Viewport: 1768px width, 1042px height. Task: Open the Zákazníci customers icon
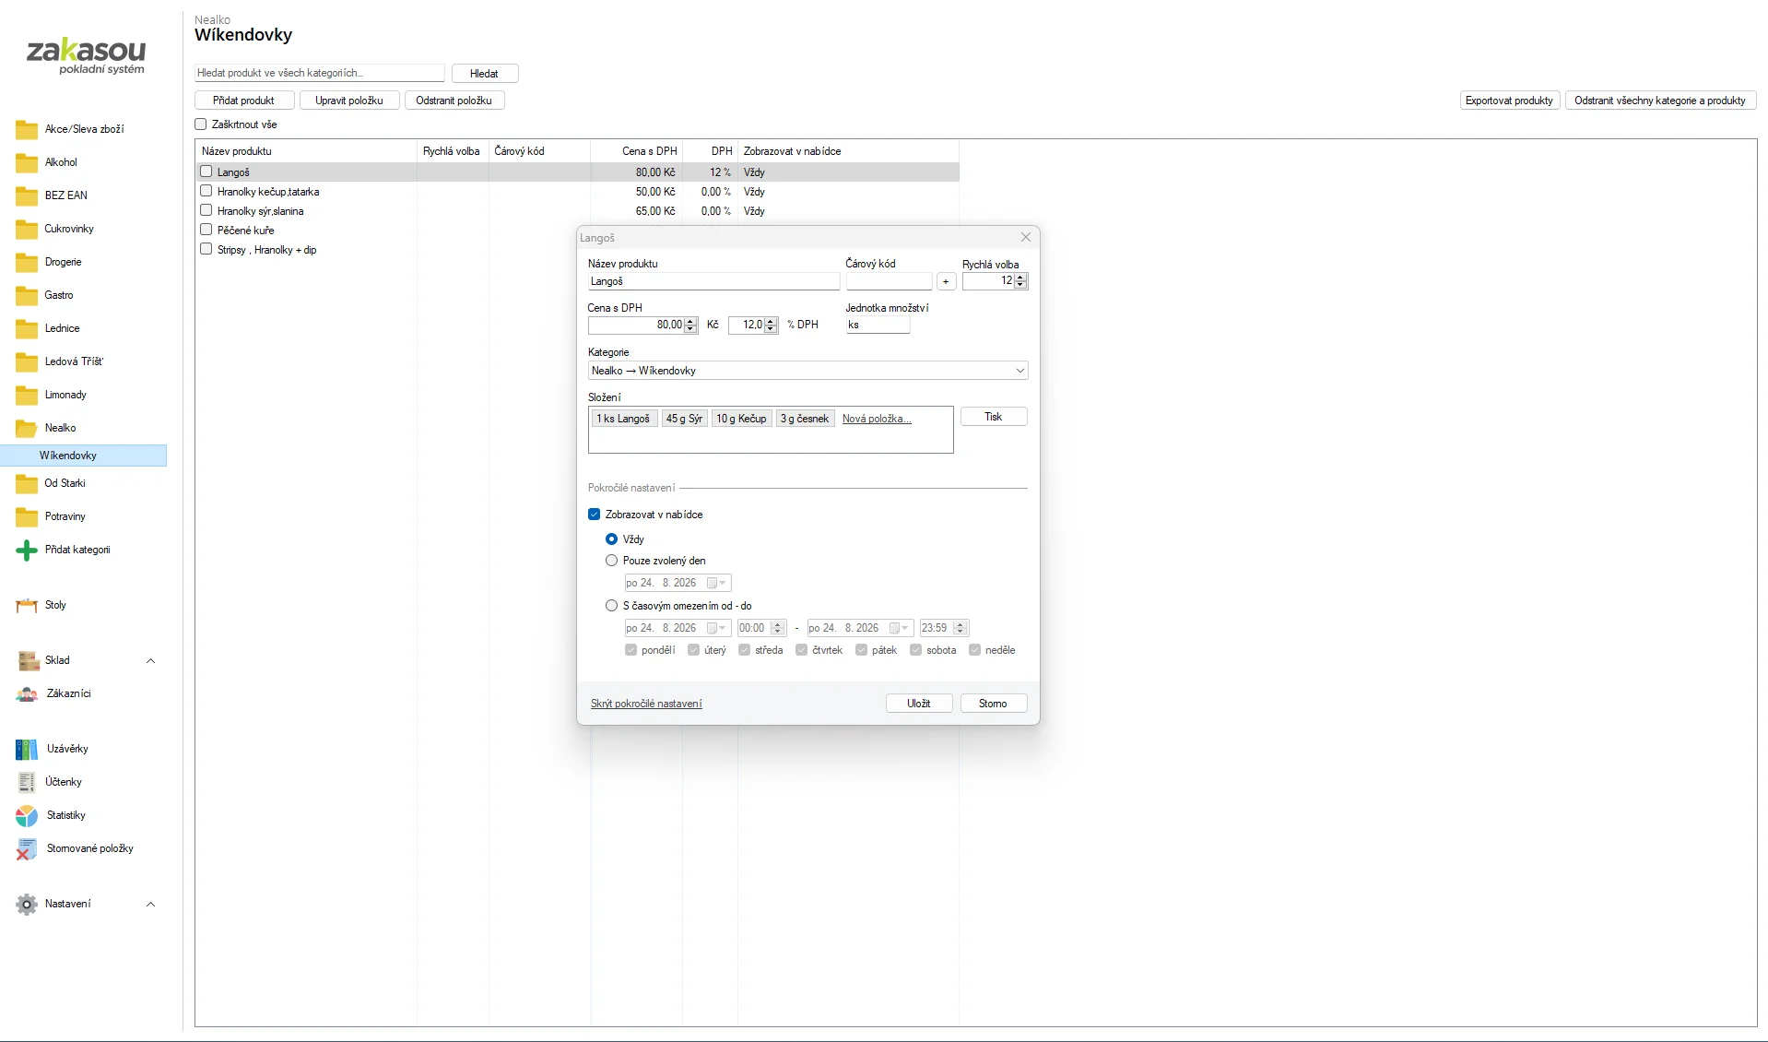(27, 694)
